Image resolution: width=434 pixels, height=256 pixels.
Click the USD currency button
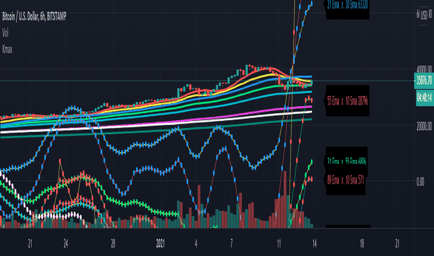tap(424, 16)
